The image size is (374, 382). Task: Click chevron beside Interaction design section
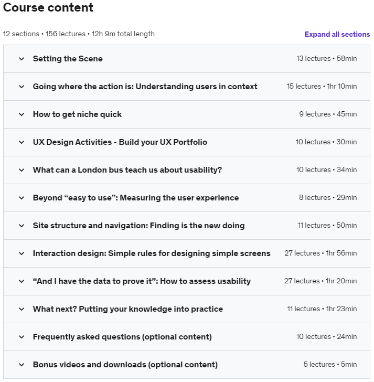click(22, 253)
